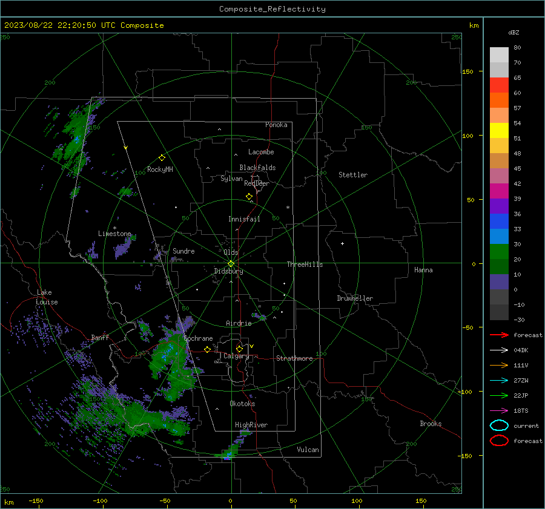
Task: Click the 150 tick label on the bottom axis
Action: [x=421, y=501]
